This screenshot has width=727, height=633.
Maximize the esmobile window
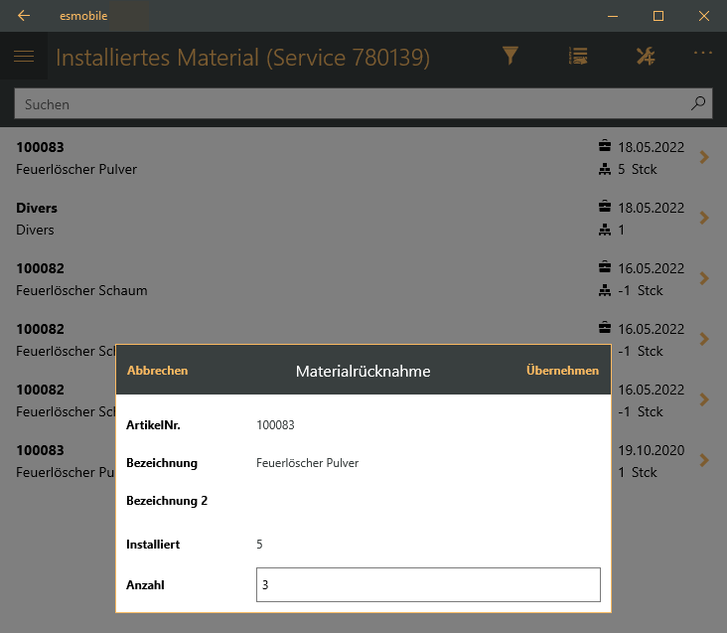pos(657,16)
